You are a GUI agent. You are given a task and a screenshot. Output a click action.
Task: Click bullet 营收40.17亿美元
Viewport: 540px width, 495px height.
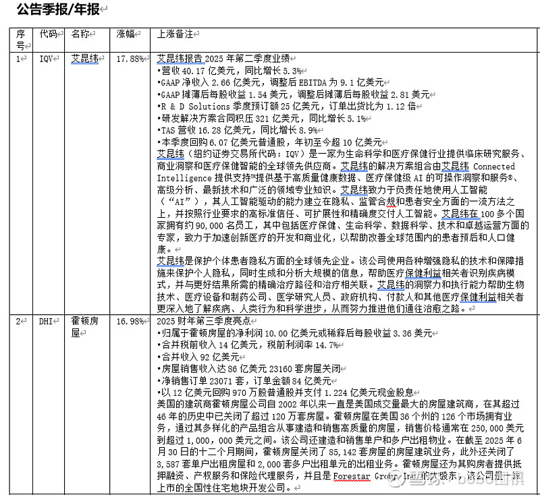tap(230, 71)
